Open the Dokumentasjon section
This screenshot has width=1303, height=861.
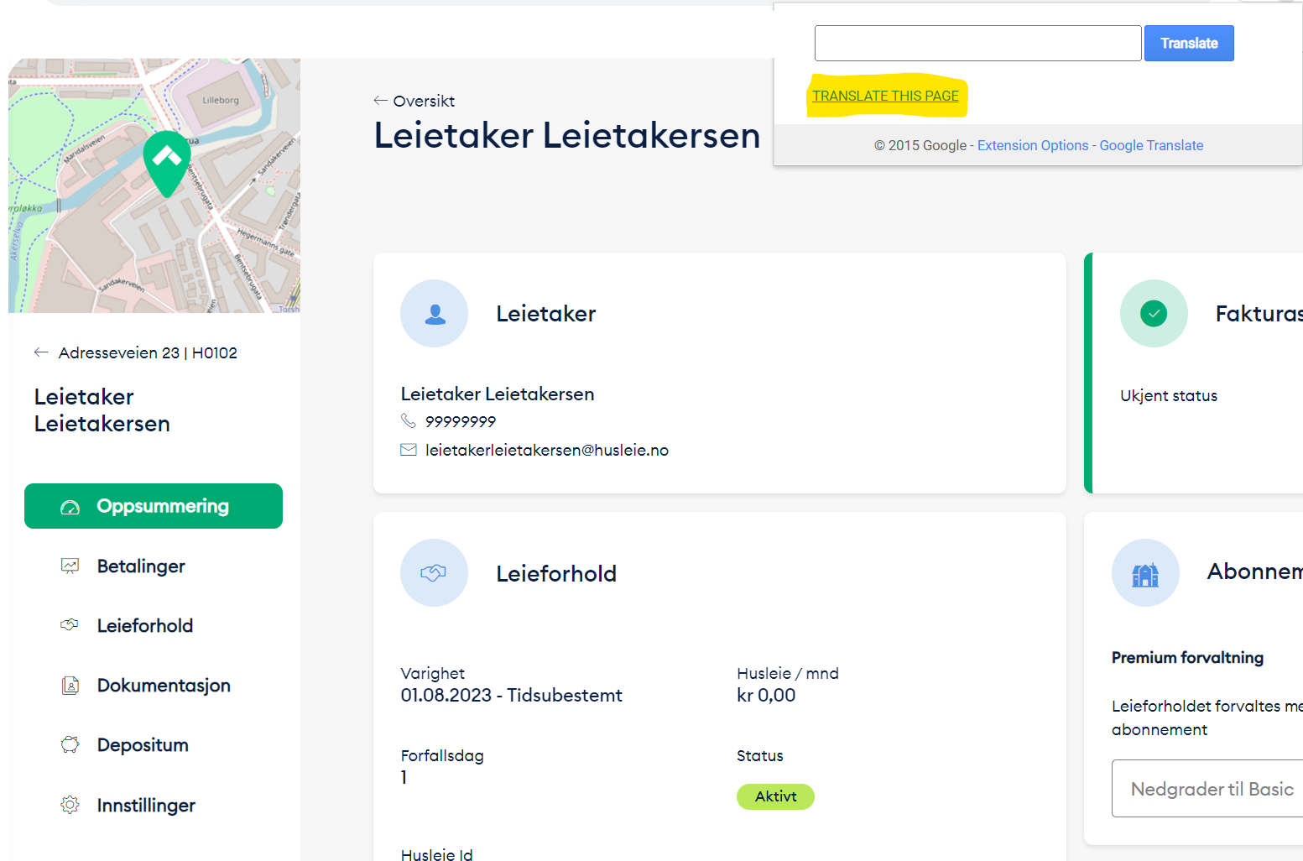click(164, 686)
